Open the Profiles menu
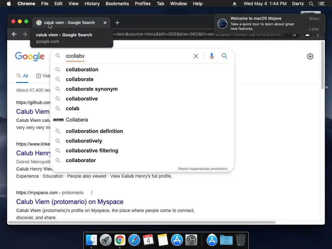Screen dimensions: 332x249 click(143, 4)
